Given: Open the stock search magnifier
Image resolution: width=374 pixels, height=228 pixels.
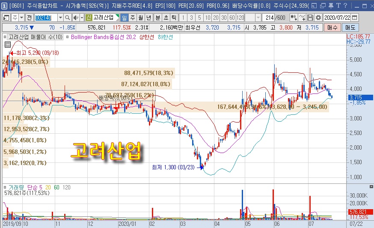Looking at the screenshot, I should 68,18.
